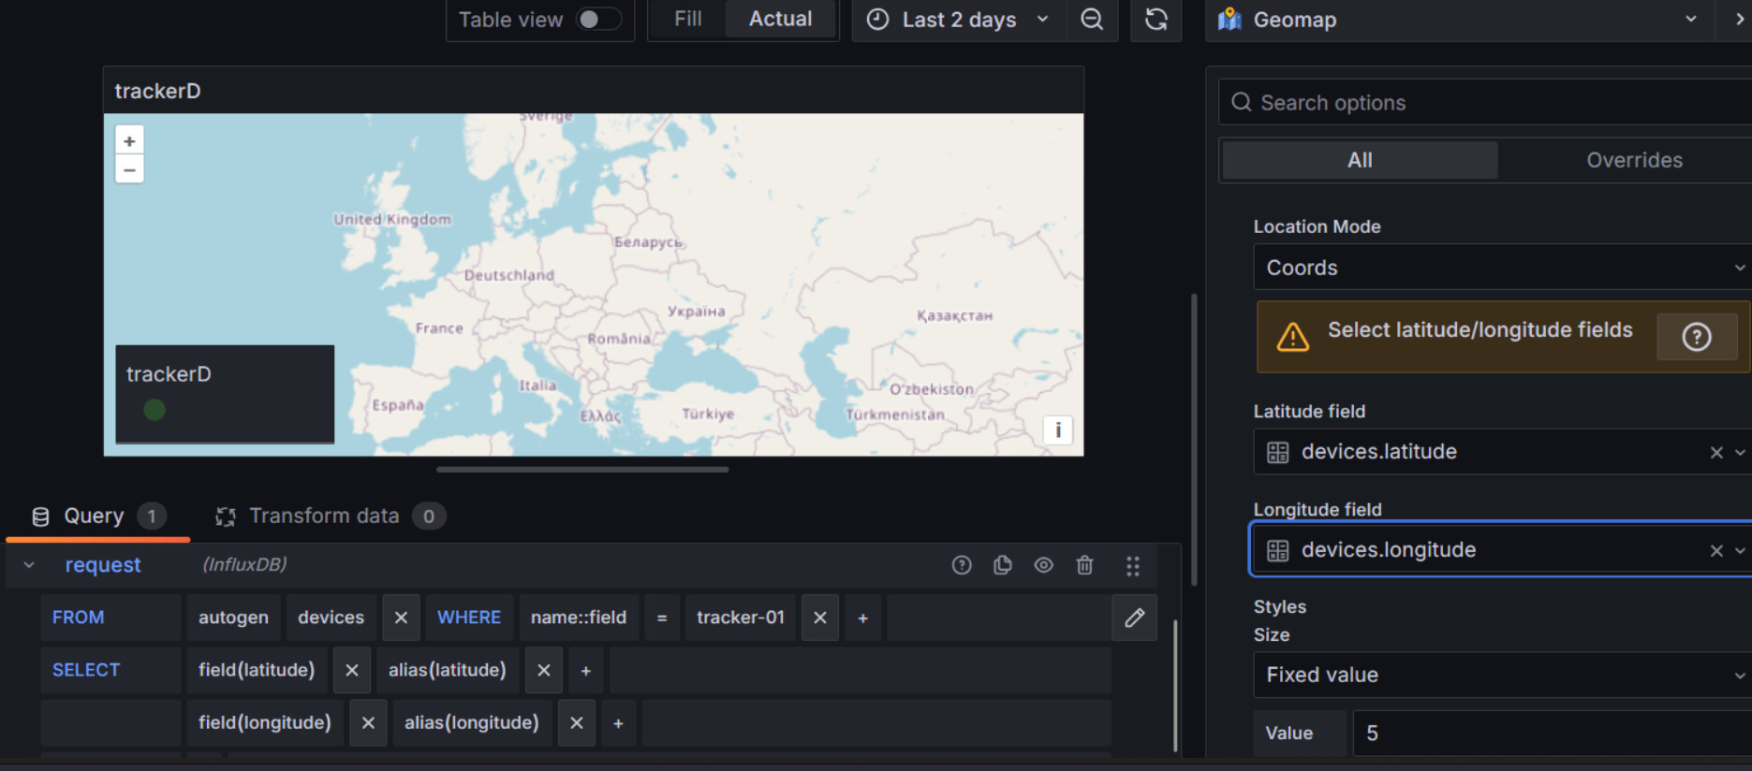Toggle text edit mode with pencil icon

(1134, 618)
